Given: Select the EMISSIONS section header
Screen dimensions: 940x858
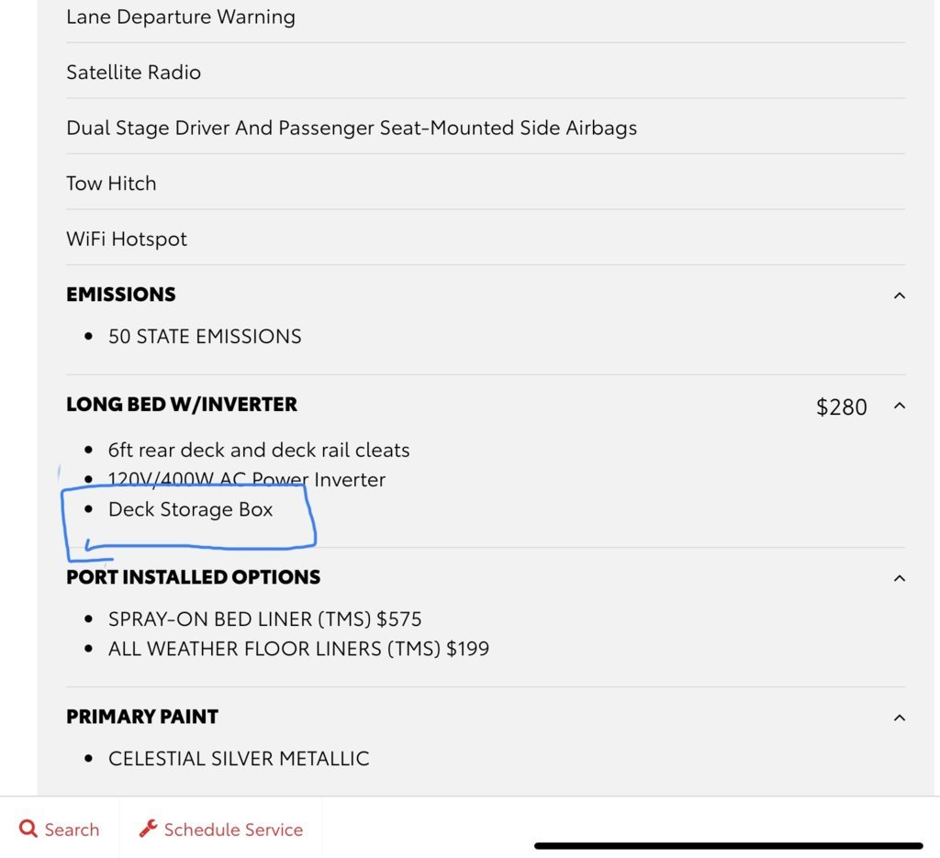Looking at the screenshot, I should [x=121, y=295].
